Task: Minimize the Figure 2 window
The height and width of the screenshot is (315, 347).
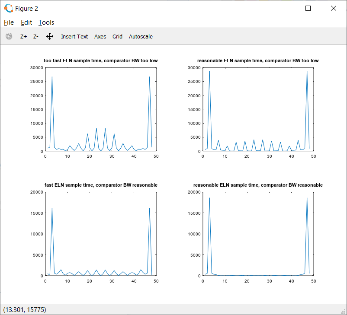Action: tap(283, 8)
